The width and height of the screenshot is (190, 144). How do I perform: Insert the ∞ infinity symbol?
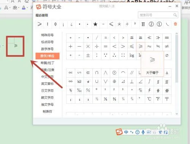click(x=71, y=81)
